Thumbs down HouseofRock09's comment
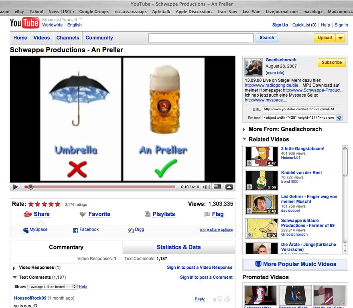The height and width of the screenshot is (308, 353). pyautogui.click(x=219, y=299)
